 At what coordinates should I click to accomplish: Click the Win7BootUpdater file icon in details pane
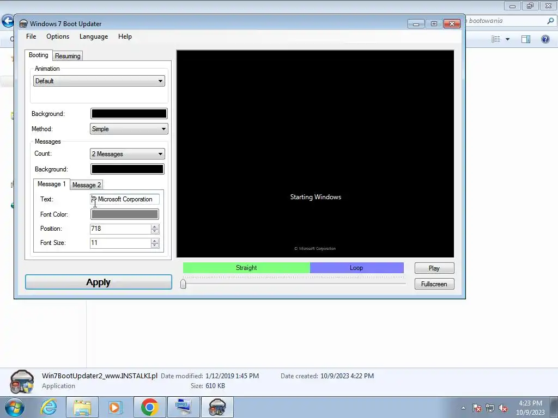pyautogui.click(x=22, y=382)
